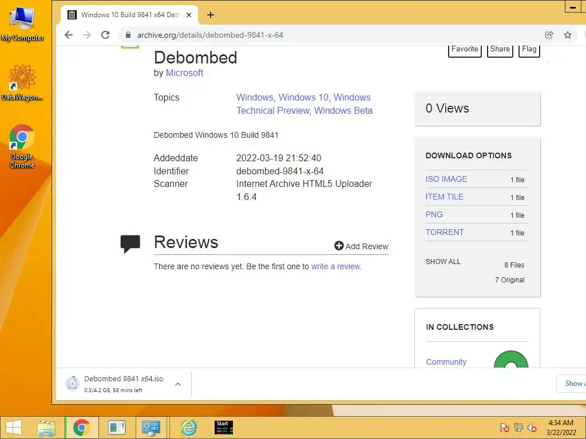Close the Windows 10 Build 9841 tab

pyautogui.click(x=189, y=15)
